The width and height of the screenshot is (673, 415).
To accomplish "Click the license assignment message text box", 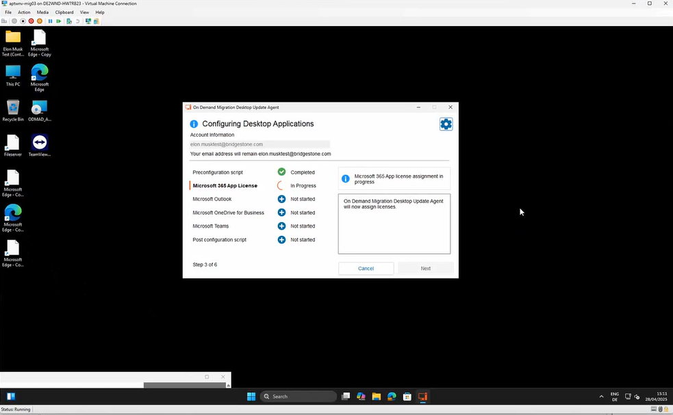I will pyautogui.click(x=394, y=224).
